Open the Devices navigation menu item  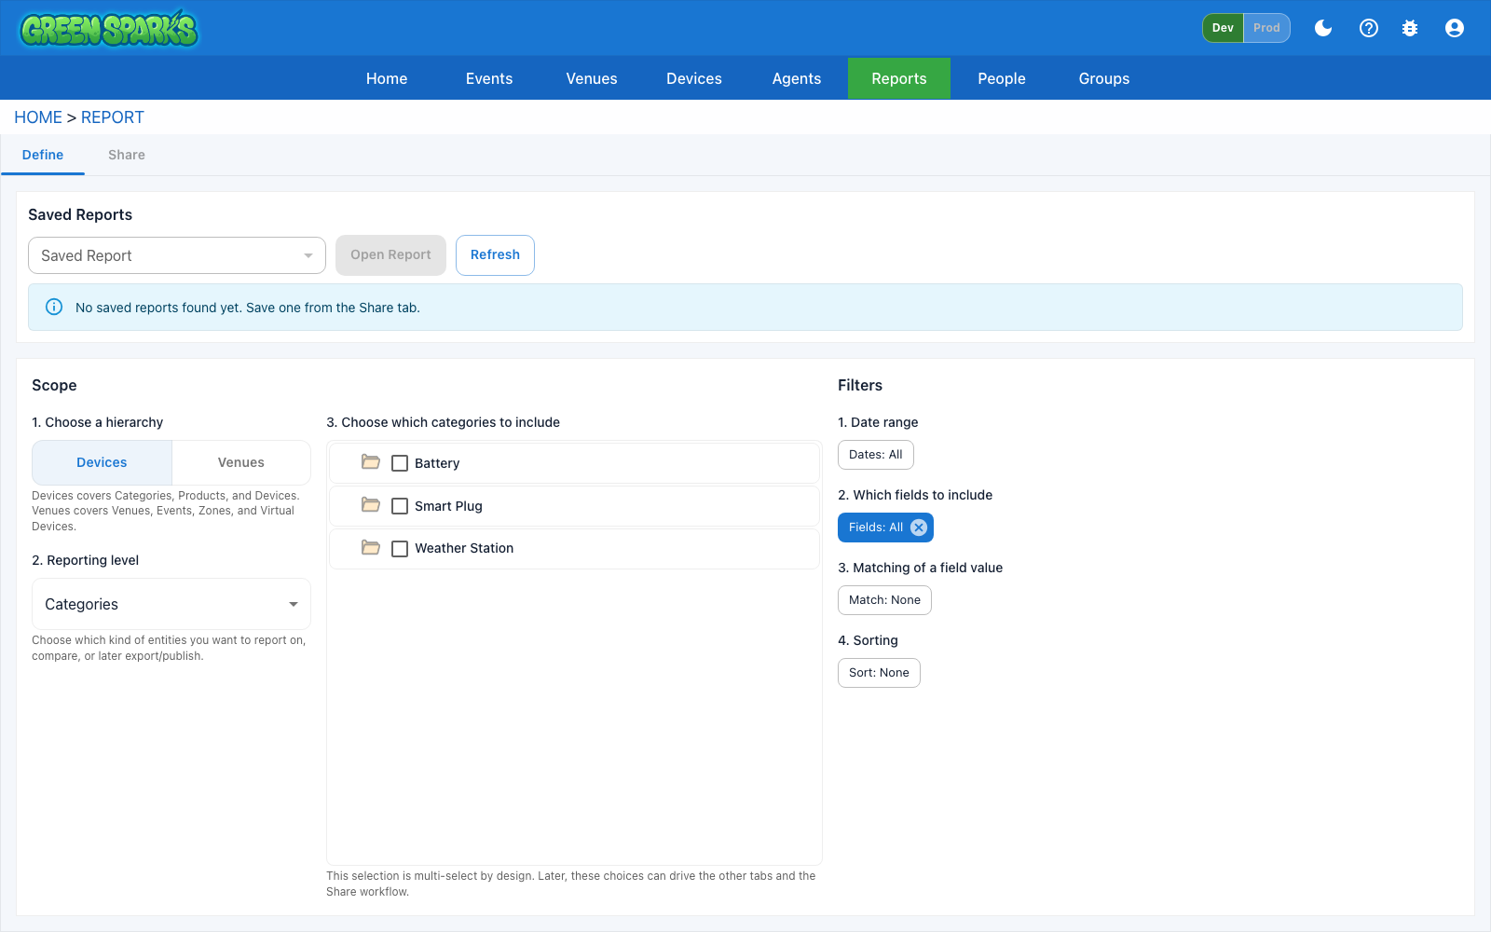[694, 78]
